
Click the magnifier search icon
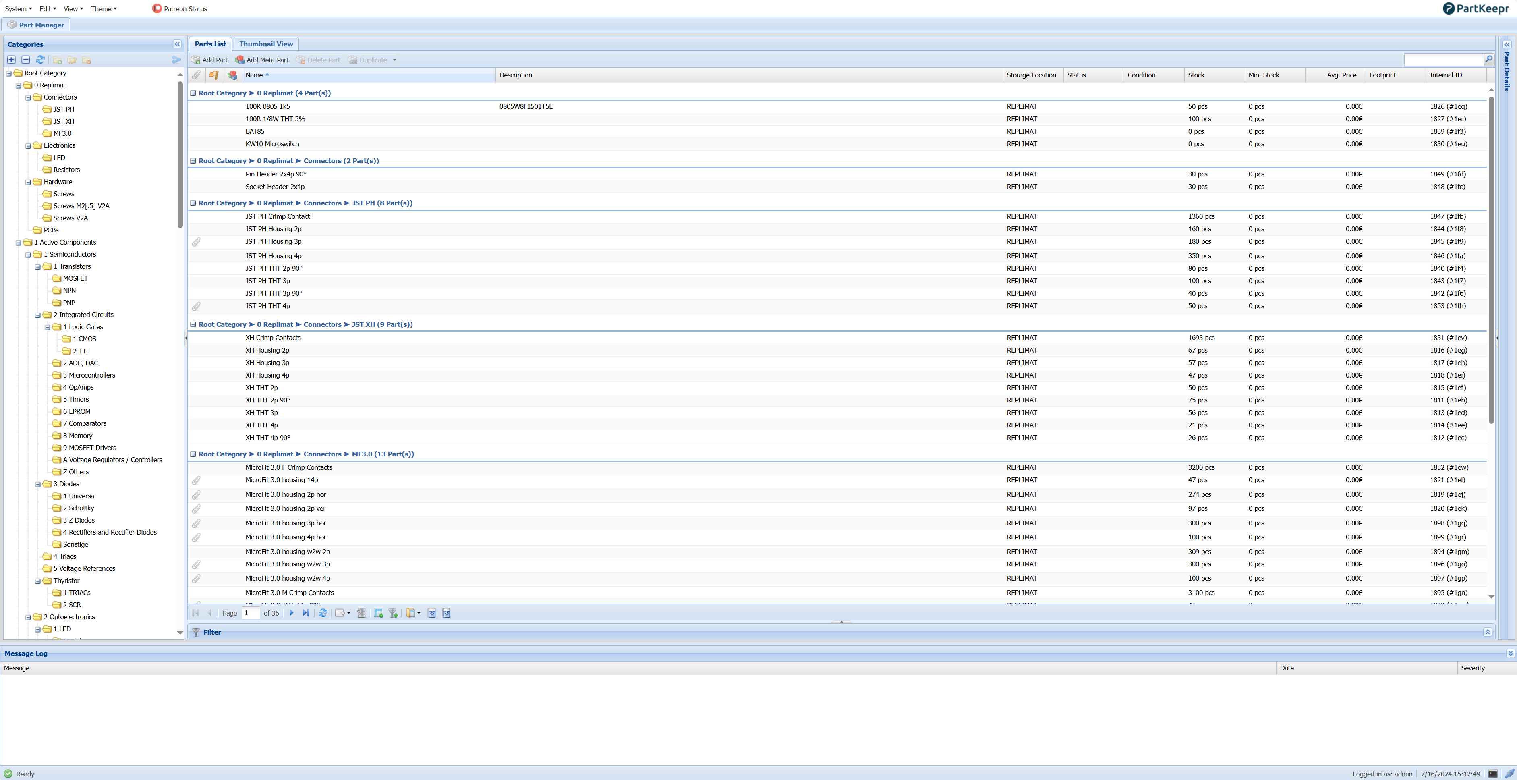[x=1488, y=59]
